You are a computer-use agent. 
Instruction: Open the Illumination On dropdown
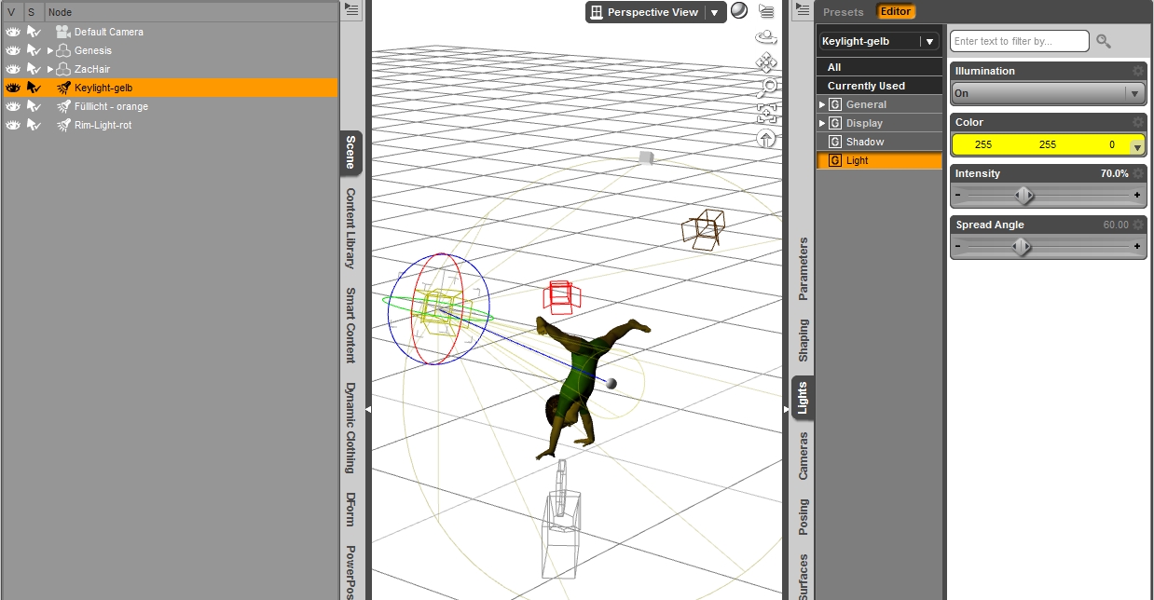(1134, 93)
